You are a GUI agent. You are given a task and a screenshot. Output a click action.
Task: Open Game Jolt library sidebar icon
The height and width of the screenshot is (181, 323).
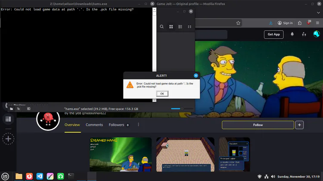pyautogui.click(x=8, y=119)
